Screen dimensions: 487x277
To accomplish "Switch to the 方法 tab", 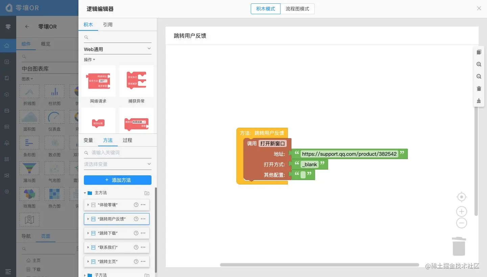I will tap(108, 140).
